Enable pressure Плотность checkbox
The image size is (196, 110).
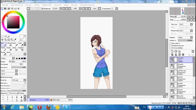tap(8, 93)
